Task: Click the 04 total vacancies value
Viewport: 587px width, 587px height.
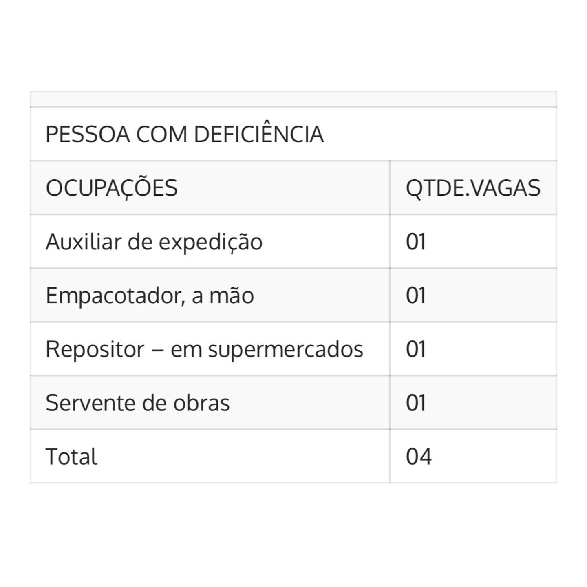Action: [x=419, y=457]
